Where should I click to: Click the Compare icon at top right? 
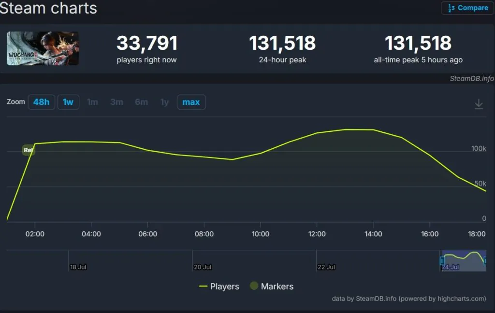click(451, 8)
